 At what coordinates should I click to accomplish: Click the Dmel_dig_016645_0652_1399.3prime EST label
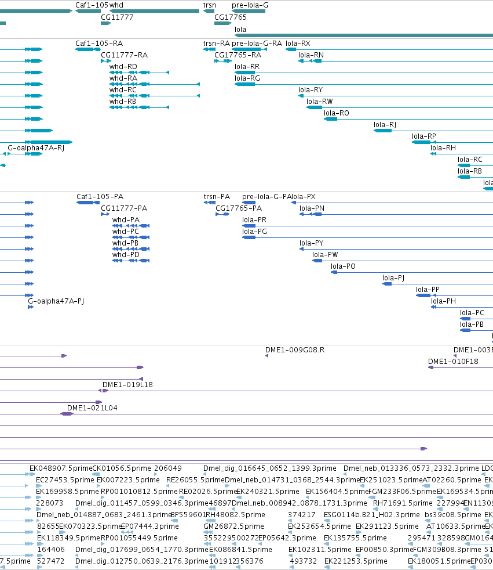coord(270,469)
